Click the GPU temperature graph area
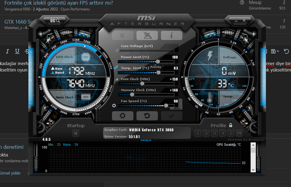Image resolution: width=291 pixels, height=187 pixels. (144, 159)
